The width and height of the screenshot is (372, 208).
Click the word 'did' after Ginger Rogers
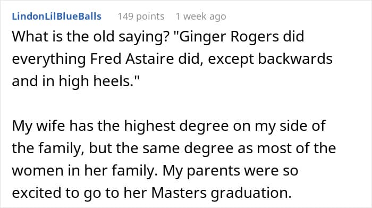[x=293, y=37]
